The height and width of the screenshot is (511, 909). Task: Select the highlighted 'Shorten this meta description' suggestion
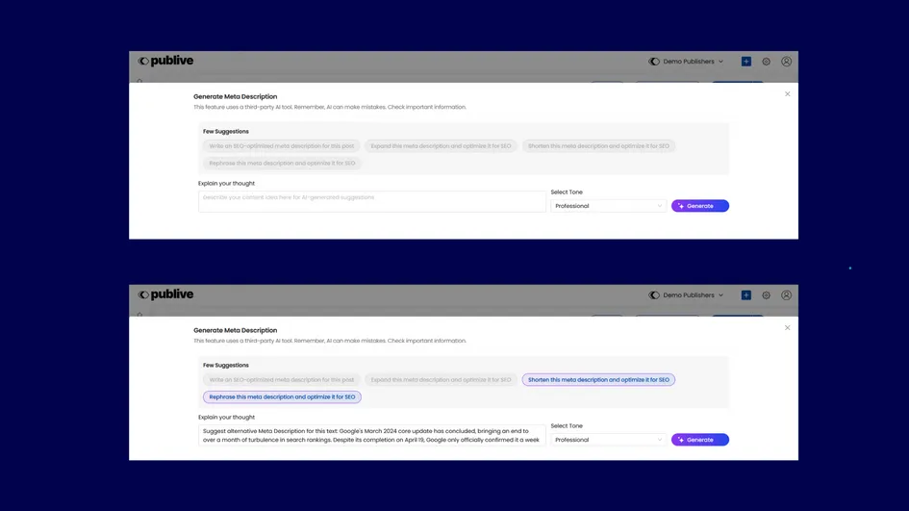point(598,380)
